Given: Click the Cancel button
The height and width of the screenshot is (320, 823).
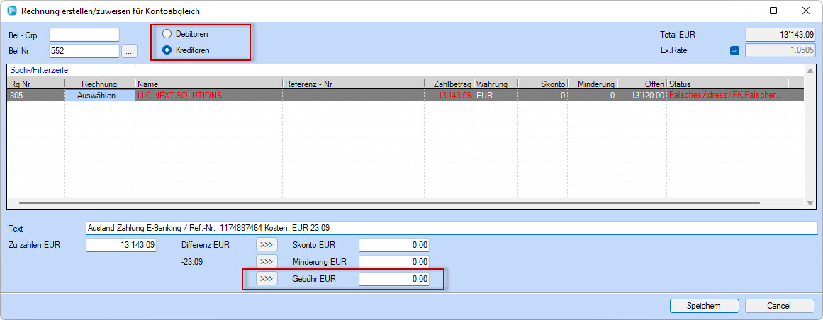Looking at the screenshot, I should click(778, 306).
